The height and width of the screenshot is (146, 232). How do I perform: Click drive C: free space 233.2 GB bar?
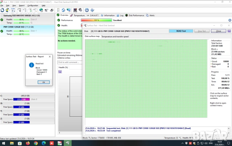21,99
